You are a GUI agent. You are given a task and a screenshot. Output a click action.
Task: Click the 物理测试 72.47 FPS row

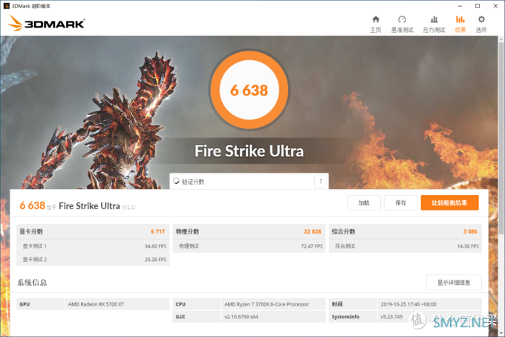[x=249, y=246]
